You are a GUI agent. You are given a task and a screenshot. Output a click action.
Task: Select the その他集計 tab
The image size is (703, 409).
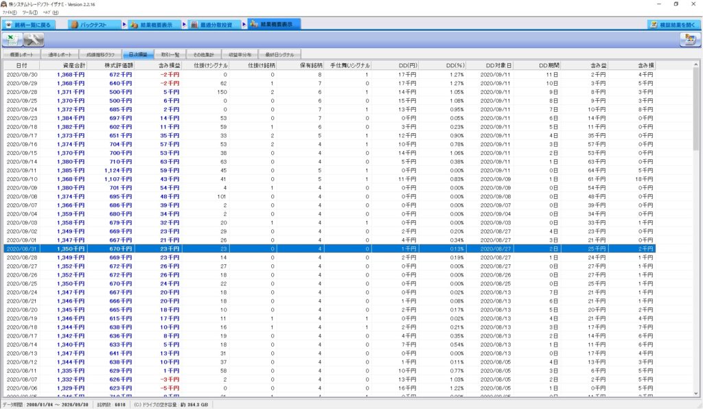(203, 54)
